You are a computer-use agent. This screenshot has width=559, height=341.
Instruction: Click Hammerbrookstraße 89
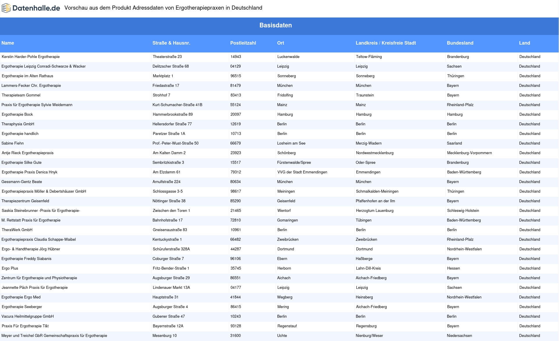coord(173,115)
